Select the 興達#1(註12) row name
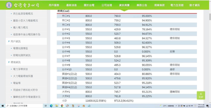This screenshot has height=108, width=211. coord(69,74)
